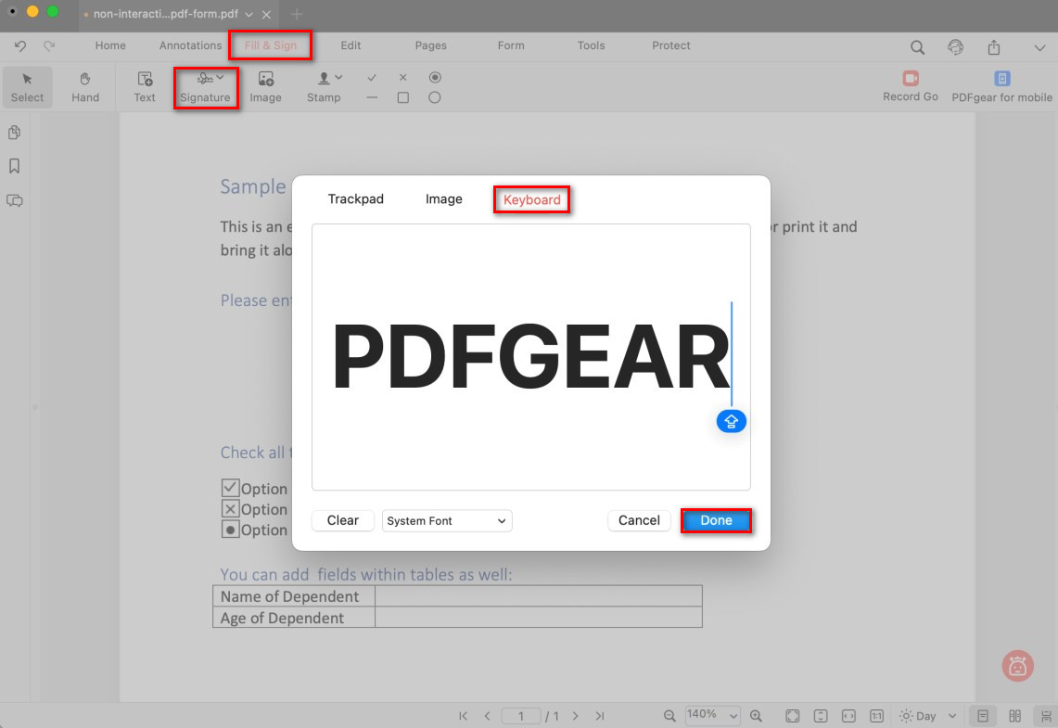Click the fit height view icon

[821, 716]
